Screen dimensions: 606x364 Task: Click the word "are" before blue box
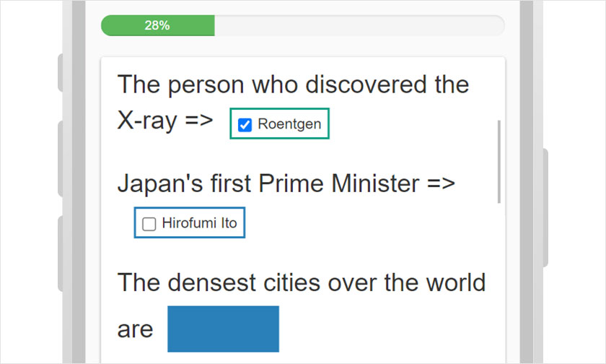(136, 329)
